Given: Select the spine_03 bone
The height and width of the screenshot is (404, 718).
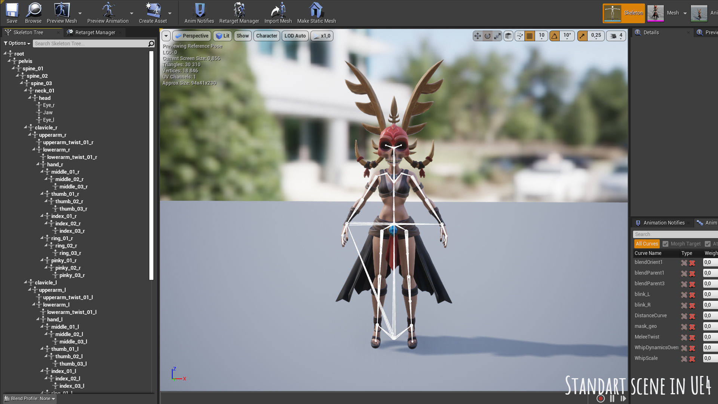Looking at the screenshot, I should tap(41, 83).
